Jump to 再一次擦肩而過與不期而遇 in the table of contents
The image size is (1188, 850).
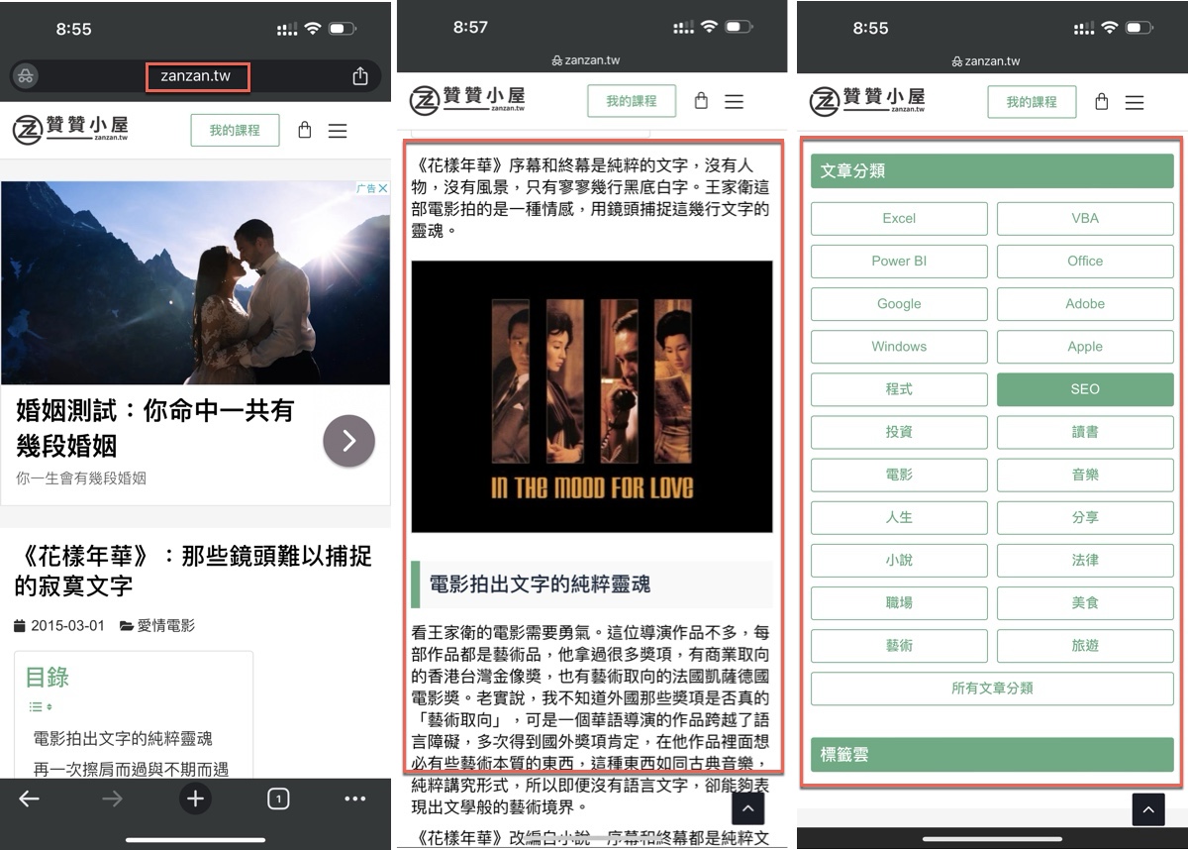[131, 769]
